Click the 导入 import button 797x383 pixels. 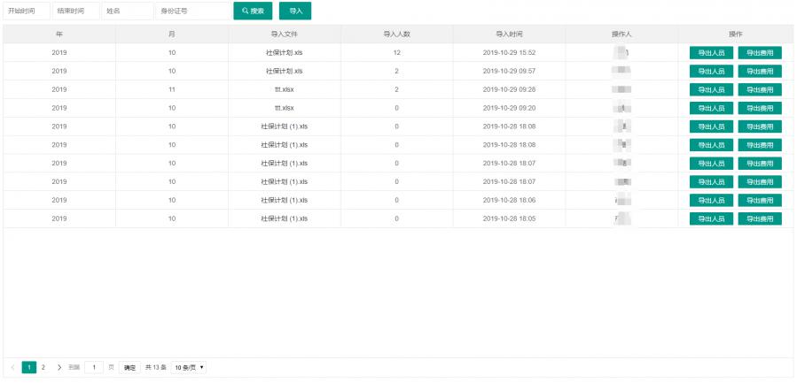pos(295,11)
